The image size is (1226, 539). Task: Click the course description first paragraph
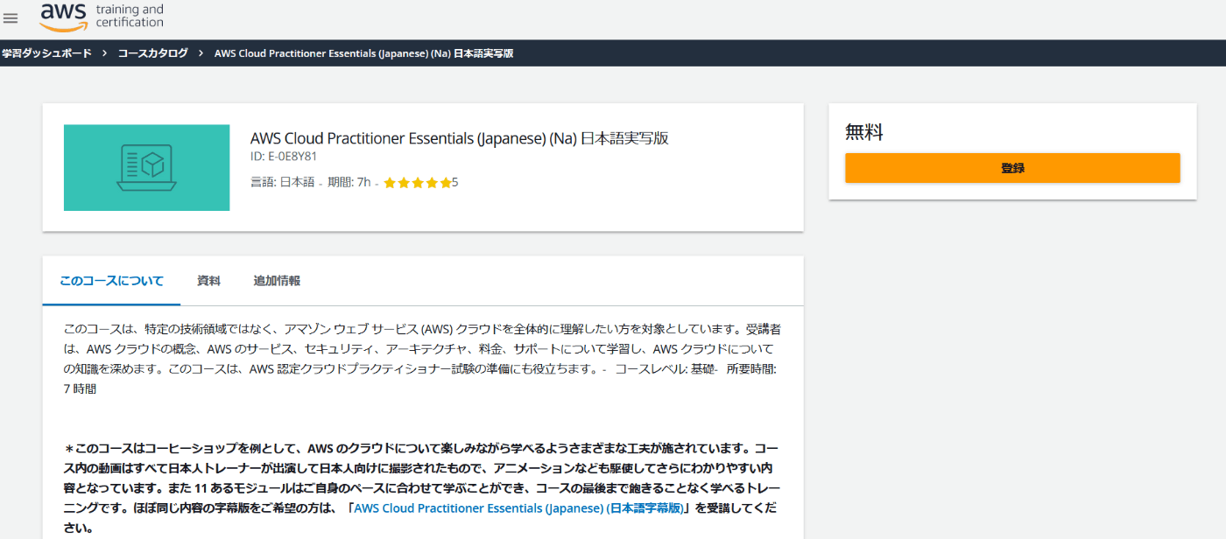point(421,359)
